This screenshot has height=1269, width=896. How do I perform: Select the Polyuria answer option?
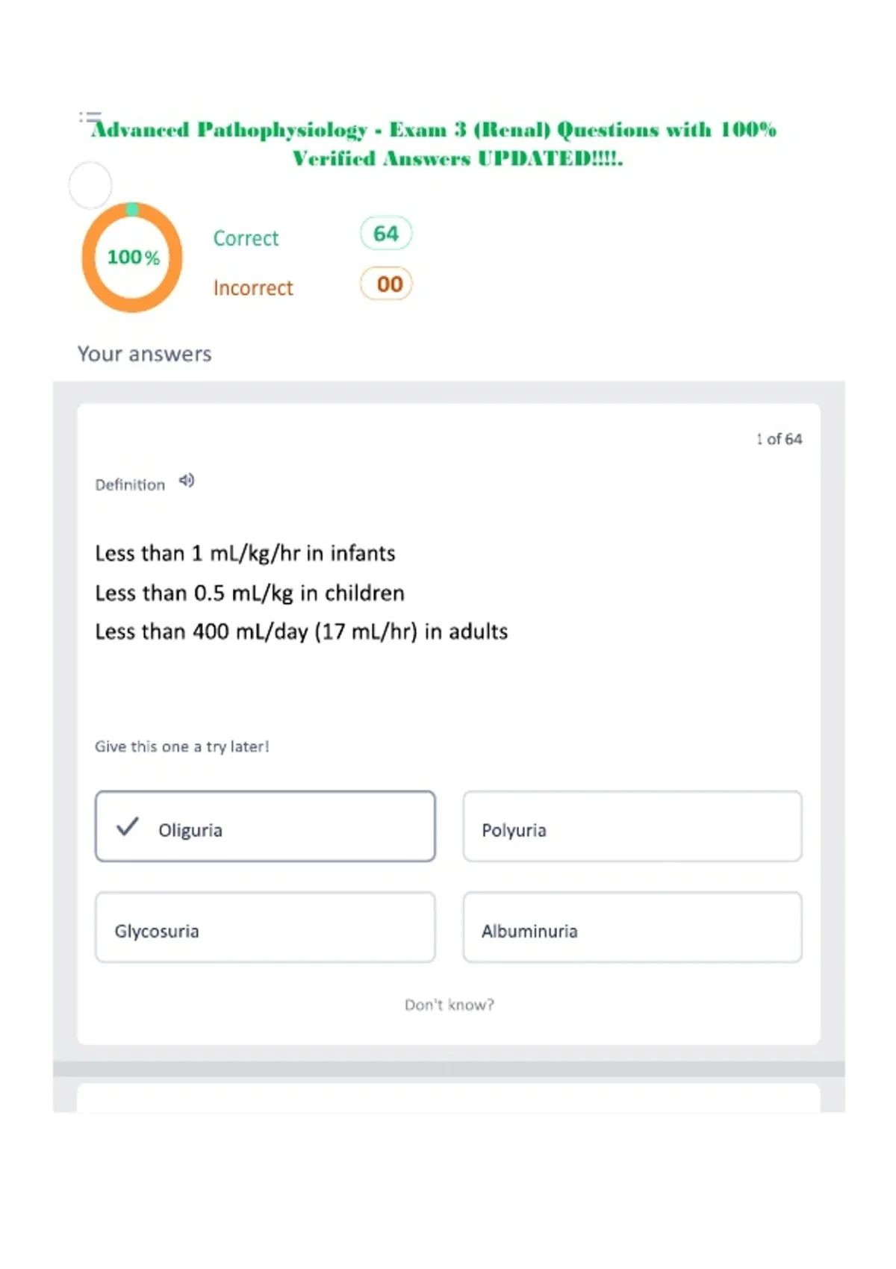click(x=632, y=826)
